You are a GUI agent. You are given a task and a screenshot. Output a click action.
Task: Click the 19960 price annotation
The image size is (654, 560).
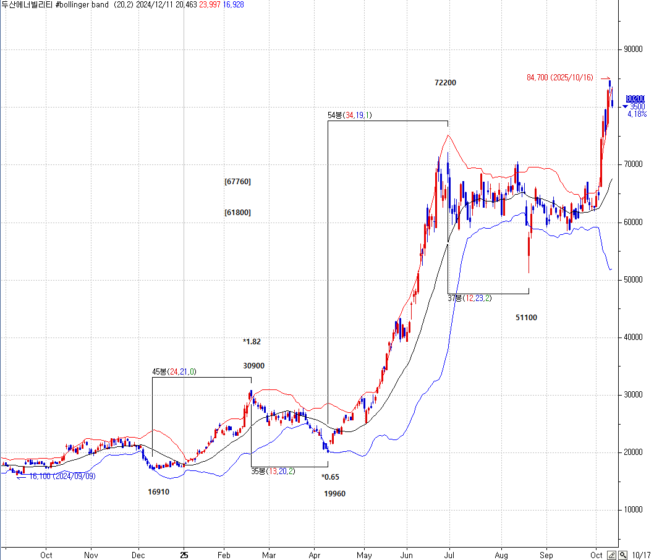point(335,493)
